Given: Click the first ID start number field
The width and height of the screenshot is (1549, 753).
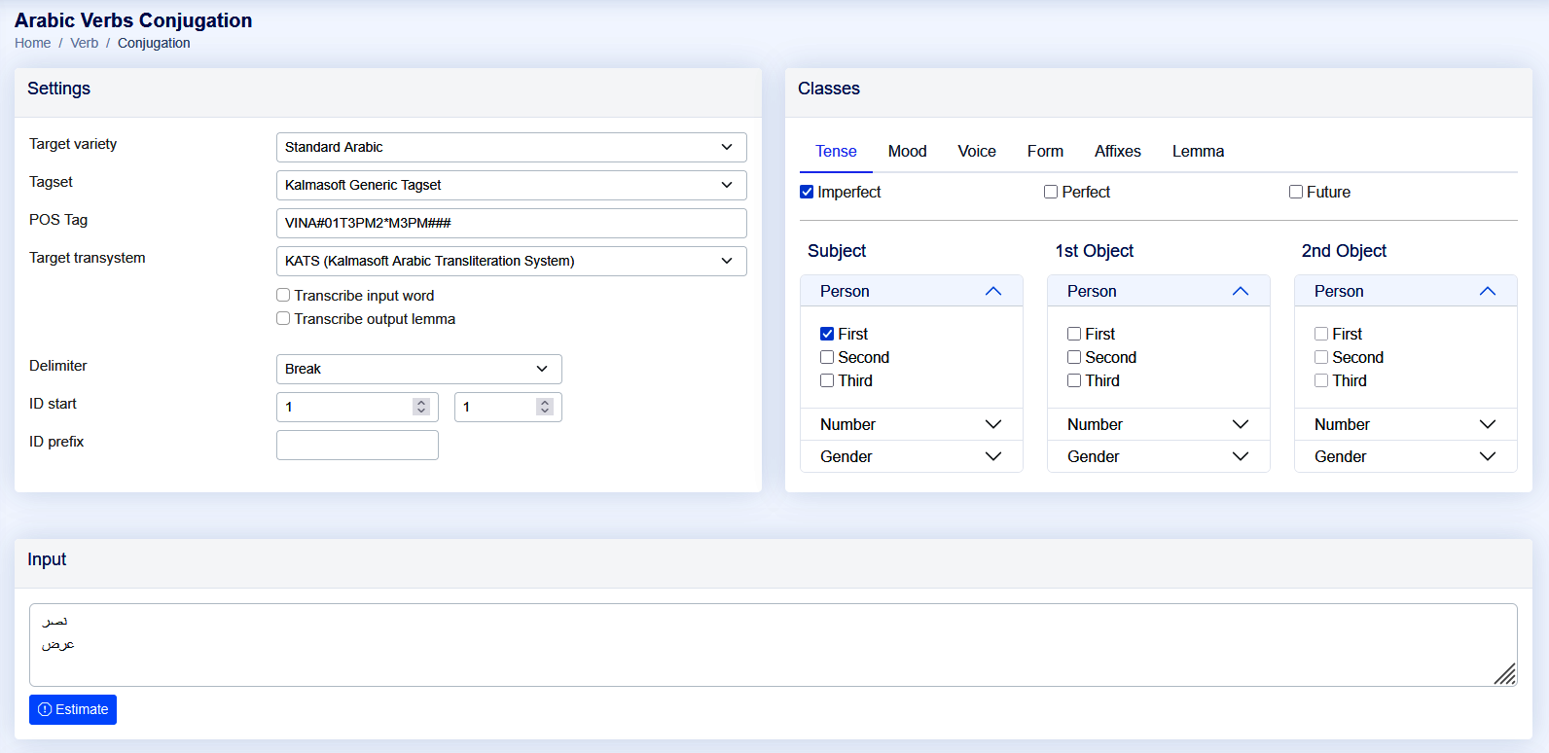Looking at the screenshot, I should (x=357, y=407).
